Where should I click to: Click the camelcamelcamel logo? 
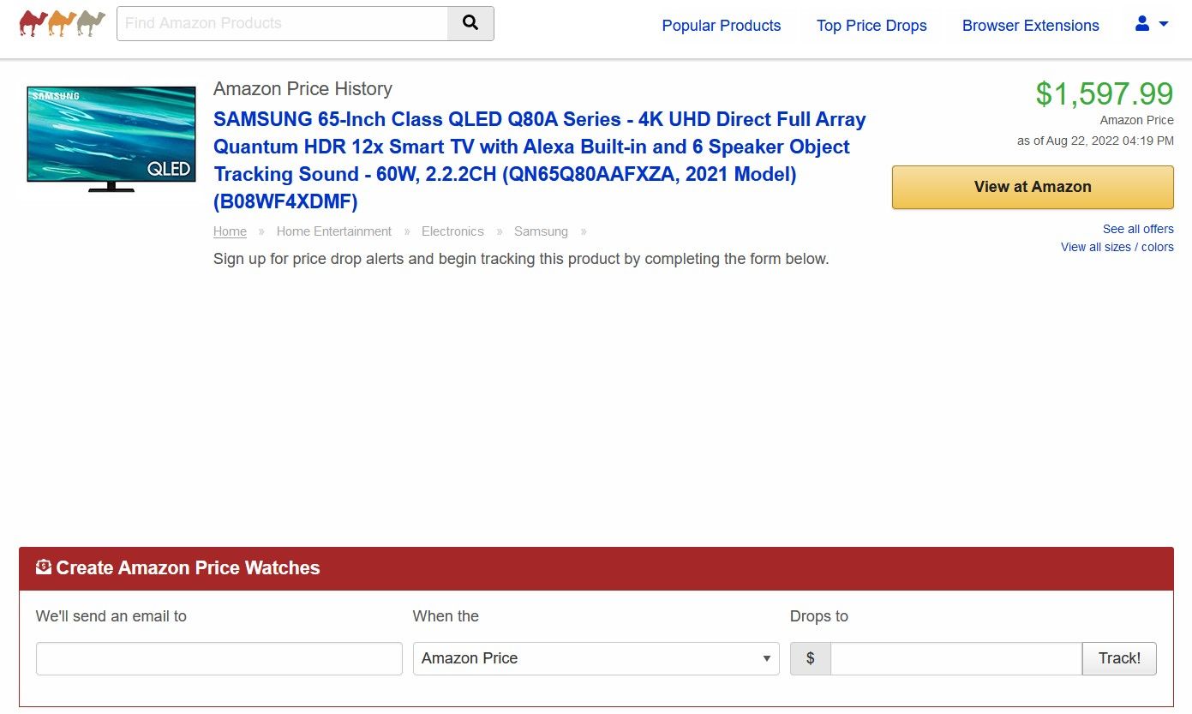pyautogui.click(x=62, y=23)
